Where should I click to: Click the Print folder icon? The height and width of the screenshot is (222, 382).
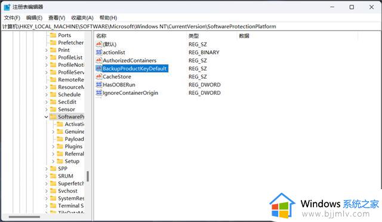[x=53, y=50]
